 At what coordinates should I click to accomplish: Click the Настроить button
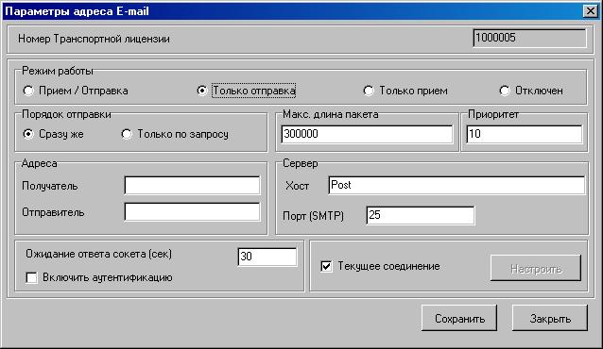click(x=536, y=268)
